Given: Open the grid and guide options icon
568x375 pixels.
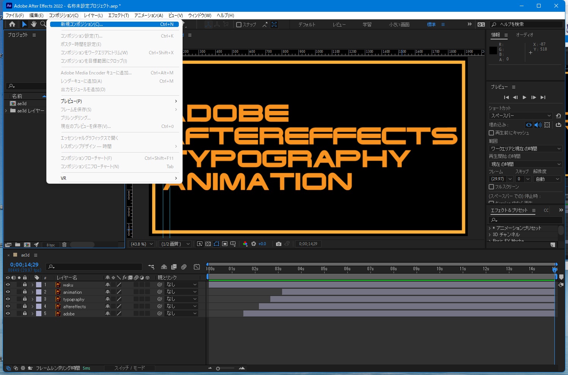Looking at the screenshot, I should click(233, 244).
